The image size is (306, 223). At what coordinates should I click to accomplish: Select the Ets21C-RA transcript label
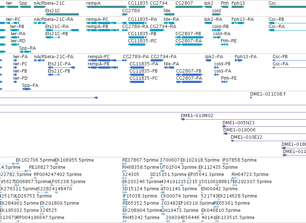57,27
